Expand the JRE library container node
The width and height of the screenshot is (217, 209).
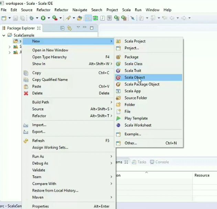tap(10, 52)
